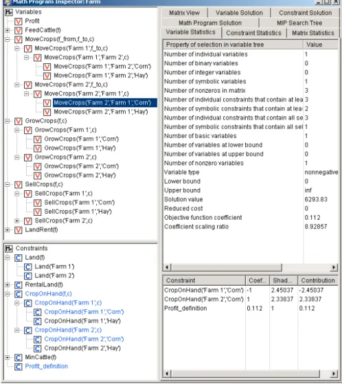Screen dimensions: 342x384
Task: Click V icon of GrowCrops('Farm 2','Hay')
Action: tap(38, 176)
